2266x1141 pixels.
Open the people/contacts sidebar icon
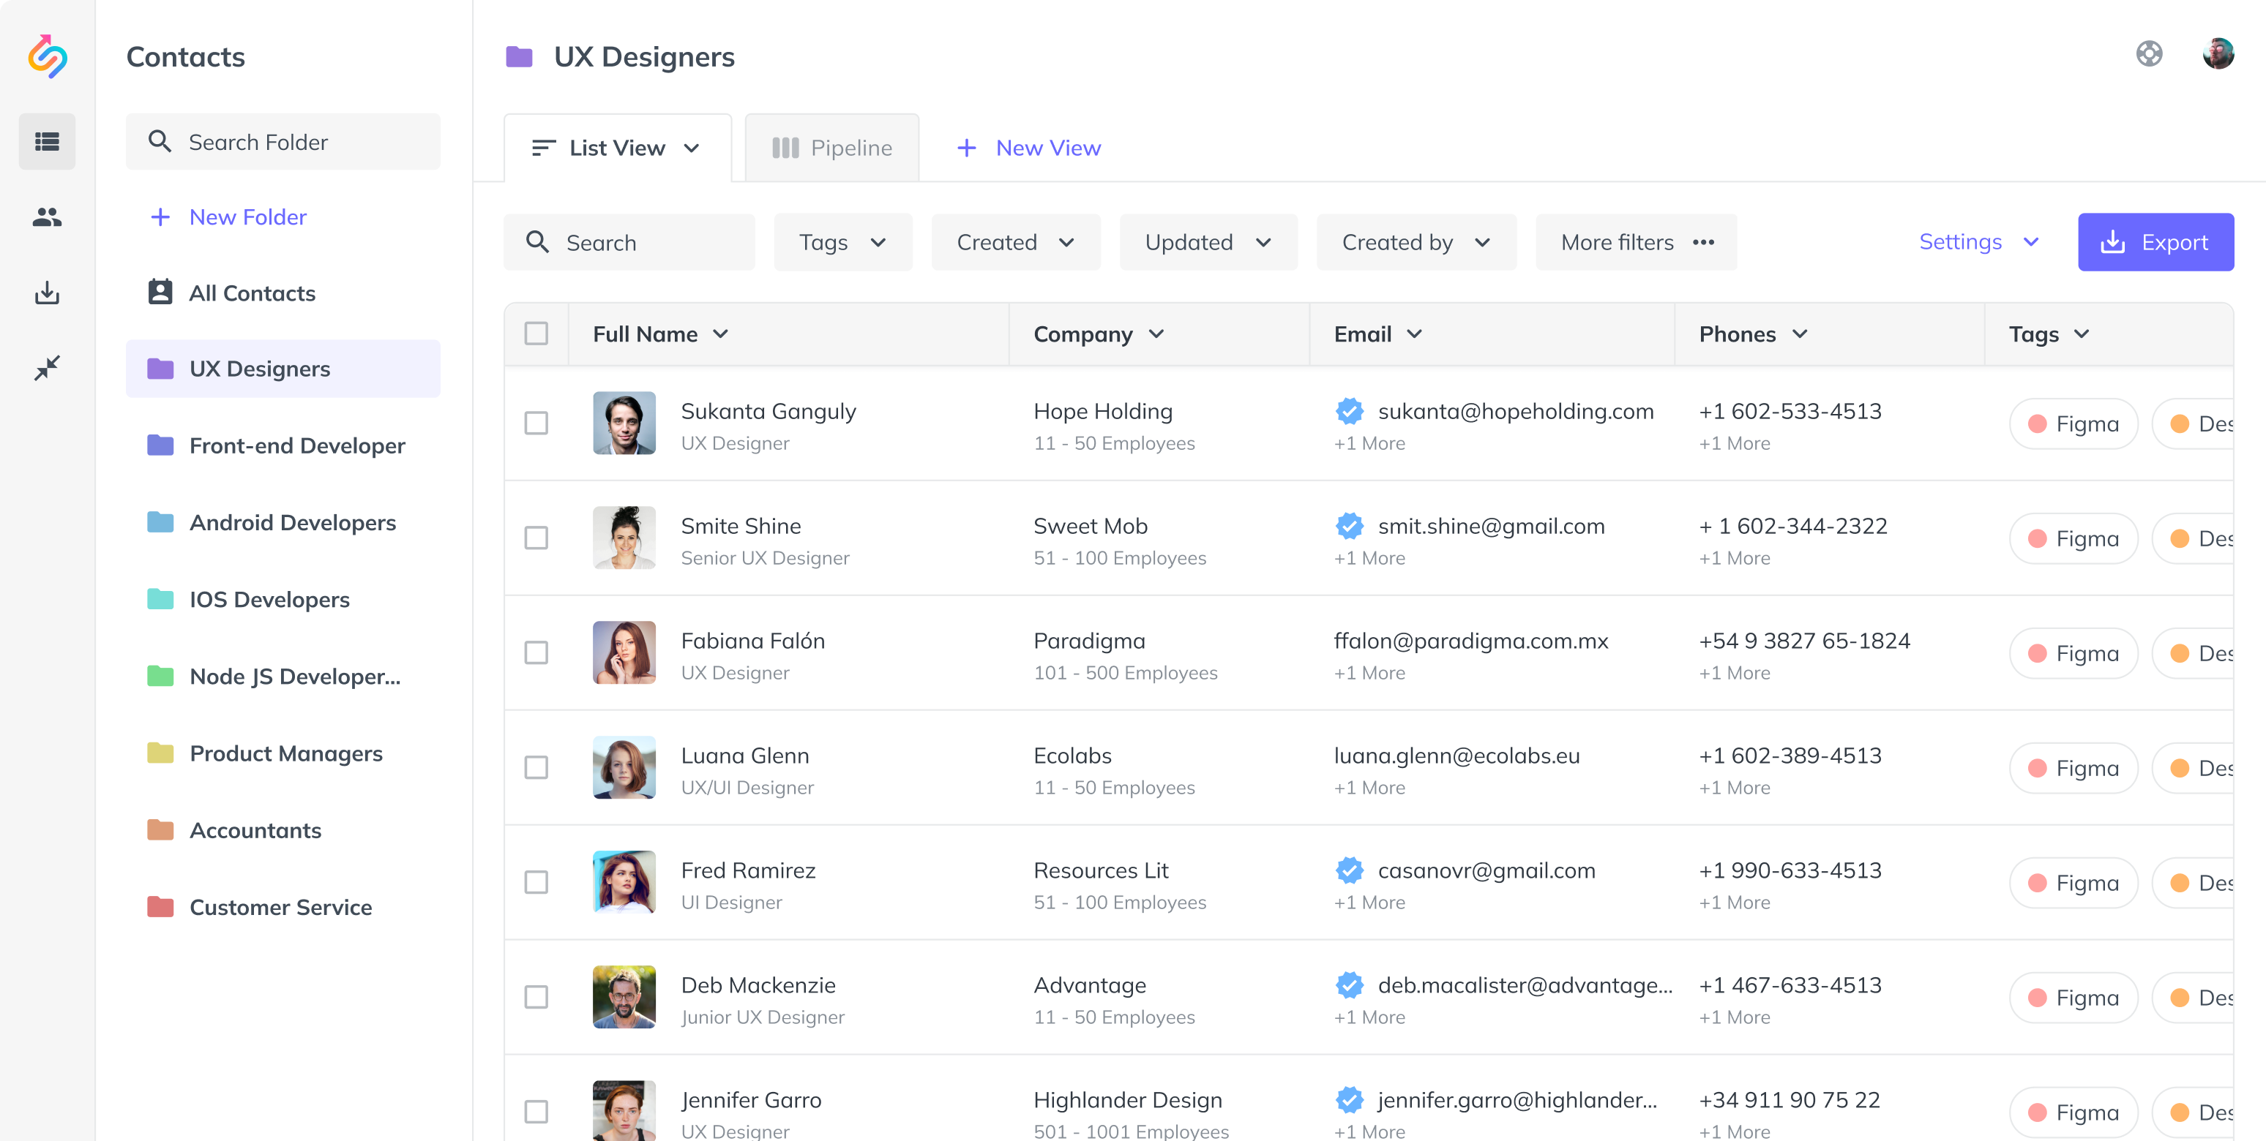[x=47, y=217]
